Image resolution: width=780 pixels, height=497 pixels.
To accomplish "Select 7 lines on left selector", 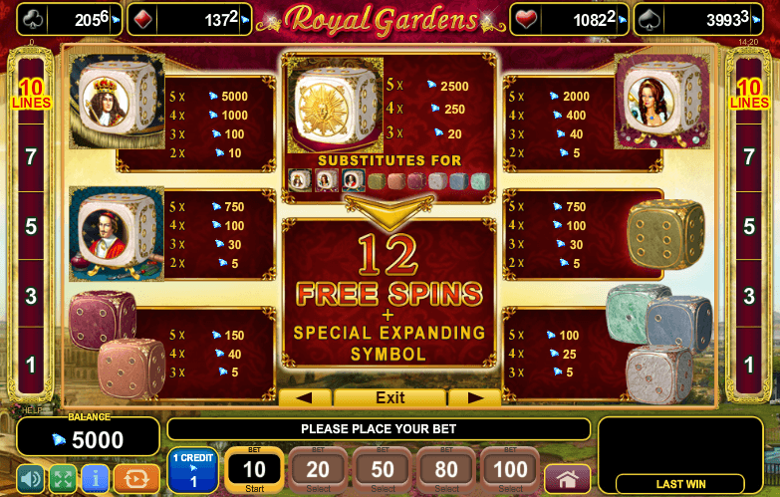I will tap(31, 157).
